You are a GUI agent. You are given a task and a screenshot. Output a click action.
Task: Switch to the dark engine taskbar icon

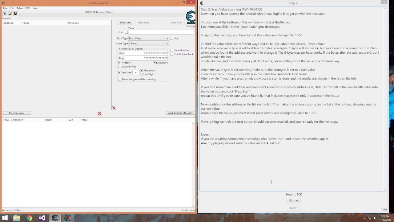(55, 218)
